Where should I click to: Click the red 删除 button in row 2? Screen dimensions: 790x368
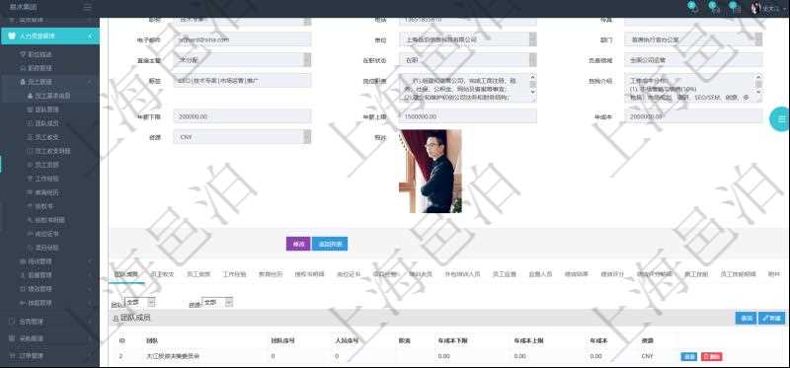click(x=711, y=356)
